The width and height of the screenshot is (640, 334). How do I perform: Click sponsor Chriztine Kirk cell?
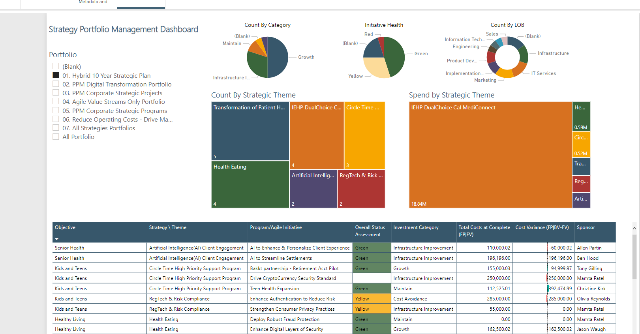pyautogui.click(x=595, y=289)
